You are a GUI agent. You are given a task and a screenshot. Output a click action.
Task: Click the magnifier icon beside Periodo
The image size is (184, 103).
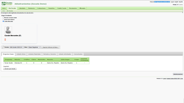click(x=3, y=47)
